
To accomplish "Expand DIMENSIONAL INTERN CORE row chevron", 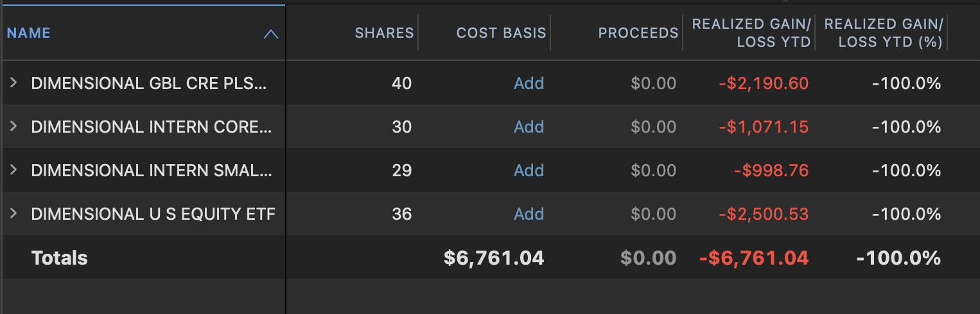I will pos(13,126).
